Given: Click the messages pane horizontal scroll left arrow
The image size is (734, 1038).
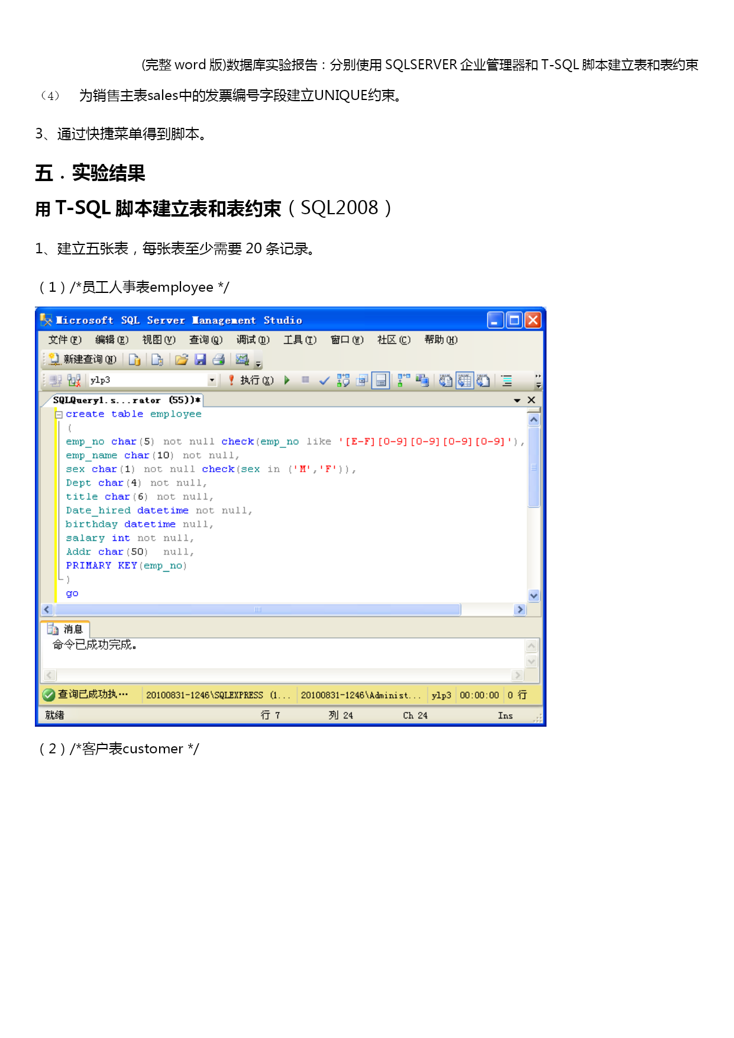Looking at the screenshot, I should pos(50,675).
